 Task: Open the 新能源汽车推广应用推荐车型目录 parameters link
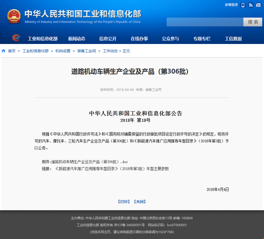(112, 169)
